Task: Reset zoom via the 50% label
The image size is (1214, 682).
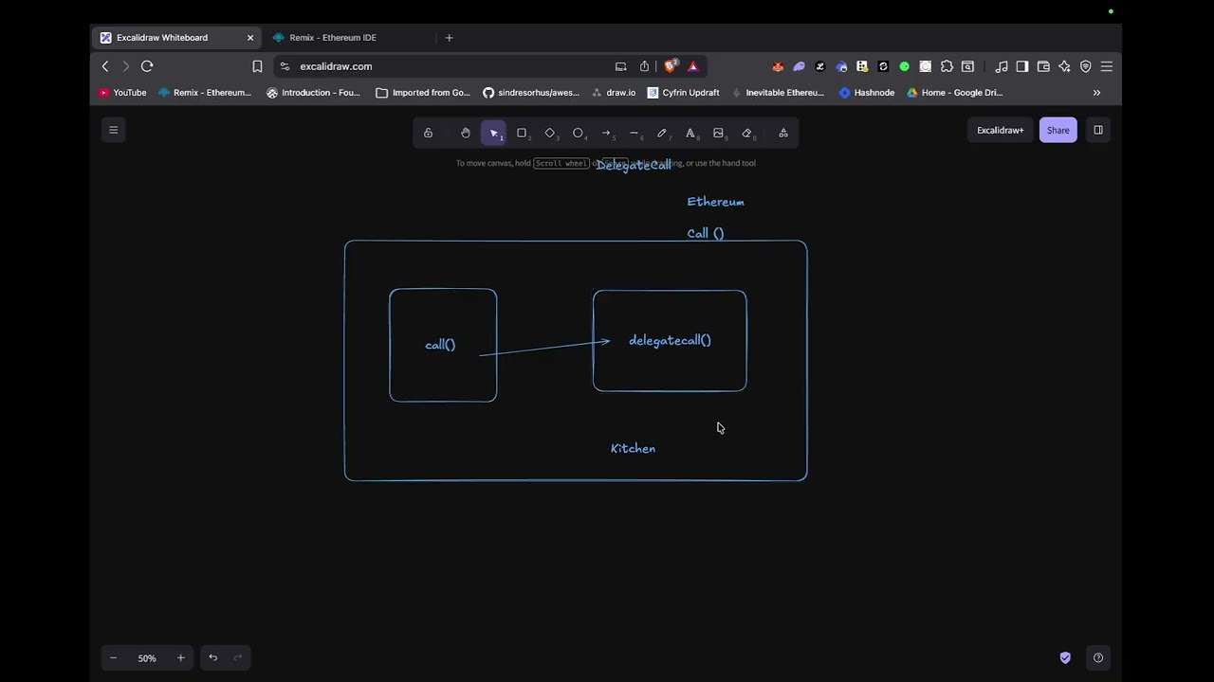Action: coord(147,657)
